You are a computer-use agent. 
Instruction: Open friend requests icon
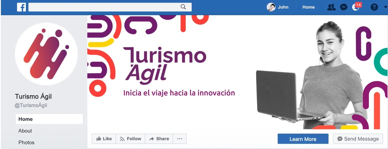coord(331,7)
